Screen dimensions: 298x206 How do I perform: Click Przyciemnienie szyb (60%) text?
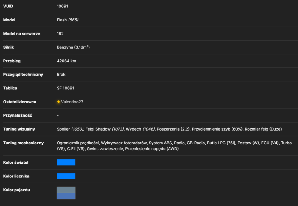[x=217, y=129]
